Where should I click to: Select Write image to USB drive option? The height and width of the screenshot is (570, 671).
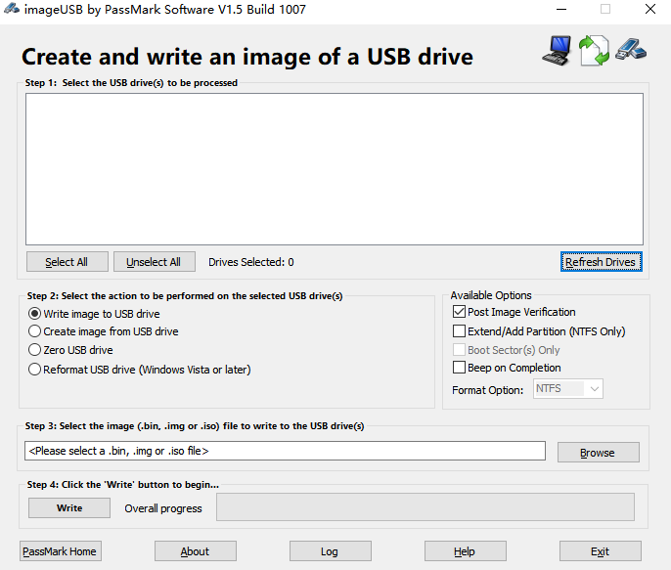[x=35, y=314]
